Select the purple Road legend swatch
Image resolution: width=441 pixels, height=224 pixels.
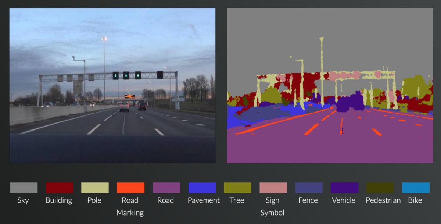(x=166, y=188)
